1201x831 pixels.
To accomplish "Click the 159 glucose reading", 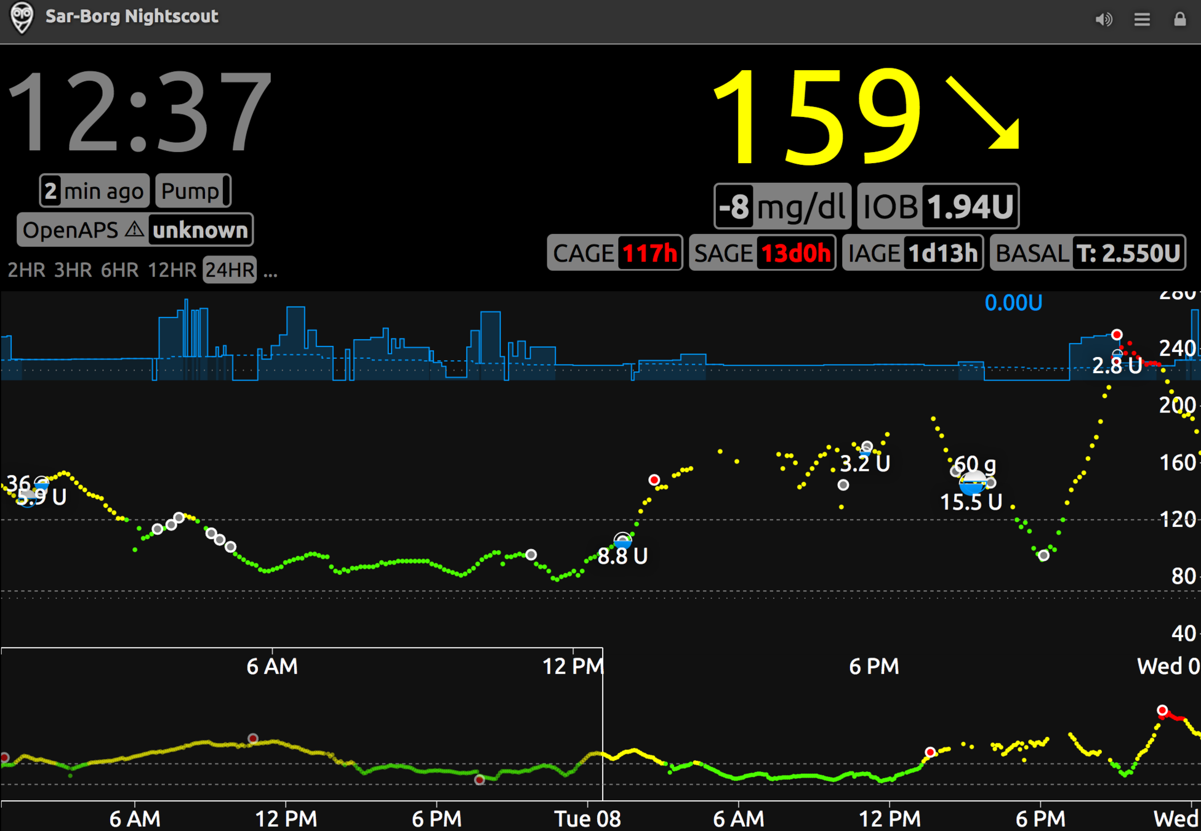I will point(817,117).
